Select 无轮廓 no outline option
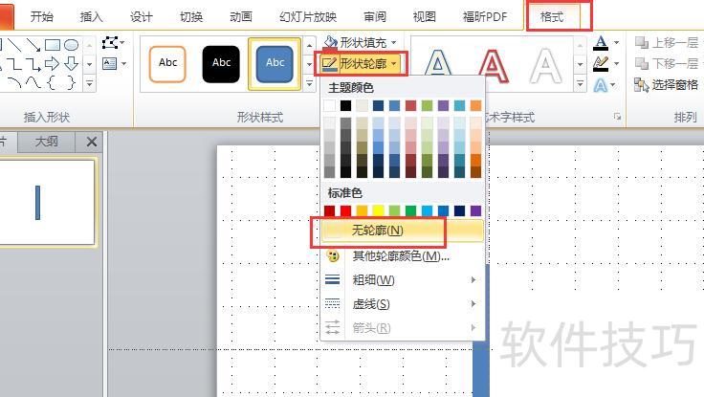The height and width of the screenshot is (397, 704). pos(378,231)
